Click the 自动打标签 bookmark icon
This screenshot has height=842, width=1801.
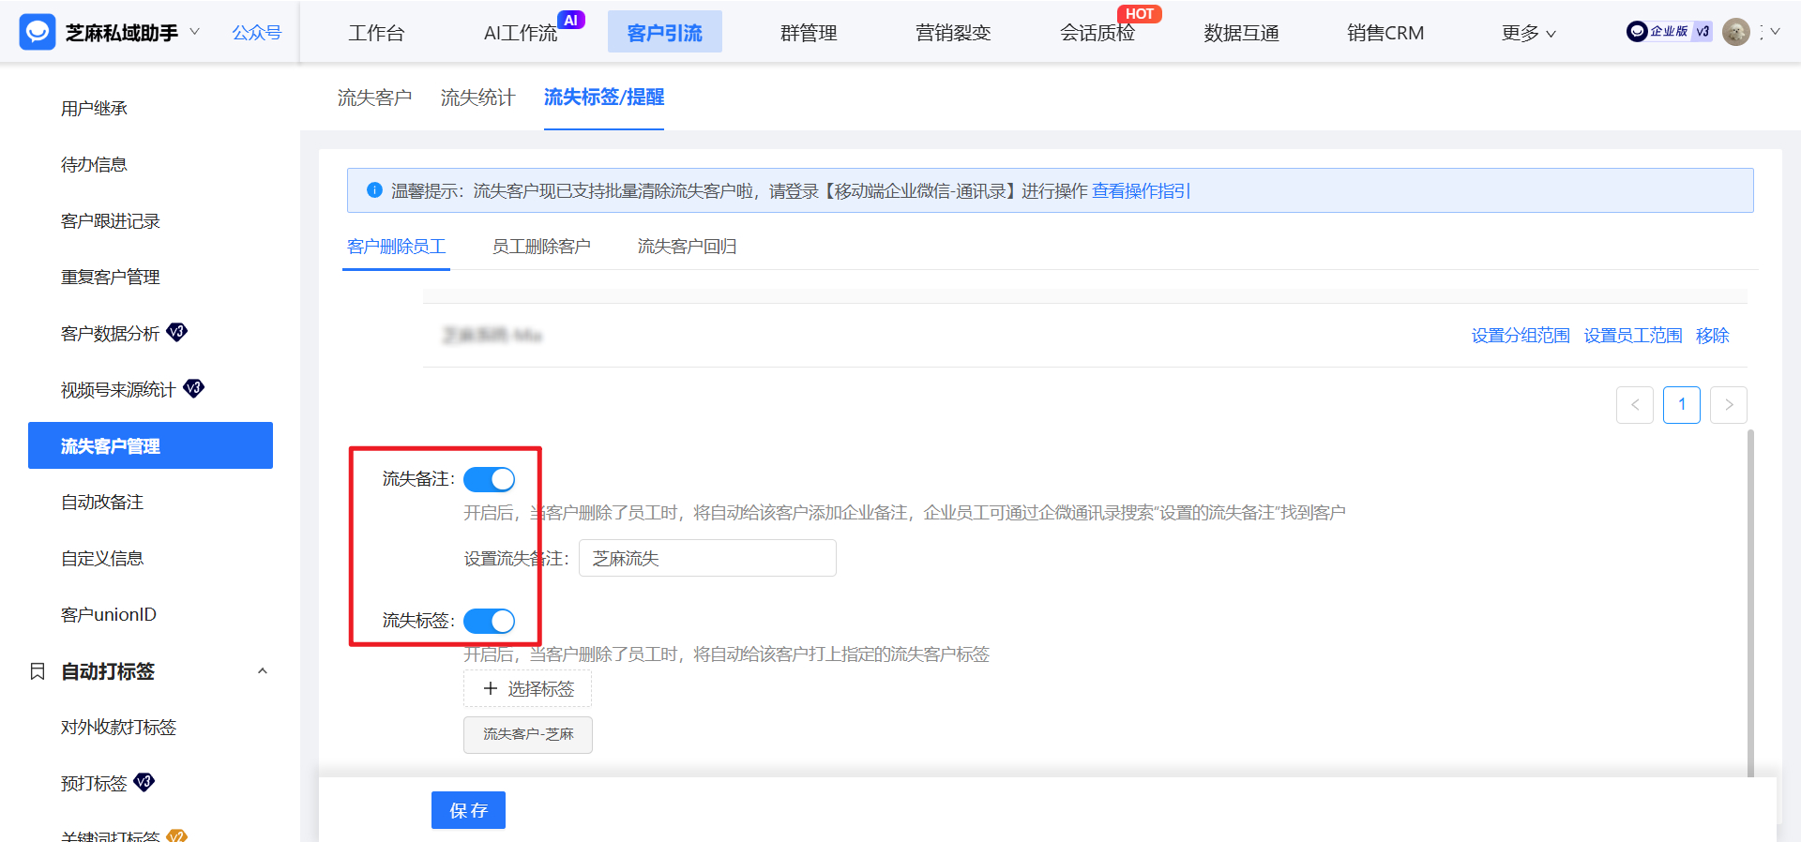tap(38, 671)
